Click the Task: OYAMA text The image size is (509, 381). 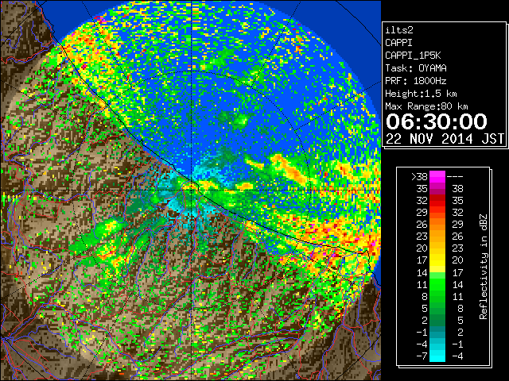tap(416, 68)
